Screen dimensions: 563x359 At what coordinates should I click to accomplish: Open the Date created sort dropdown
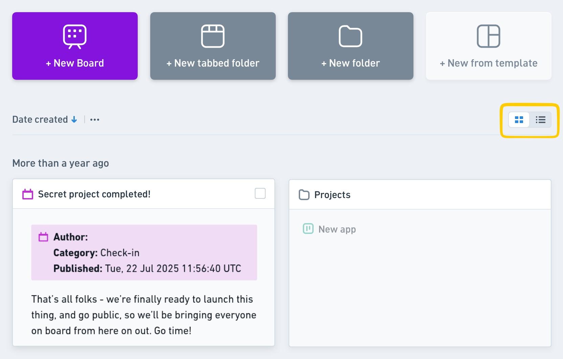(40, 119)
